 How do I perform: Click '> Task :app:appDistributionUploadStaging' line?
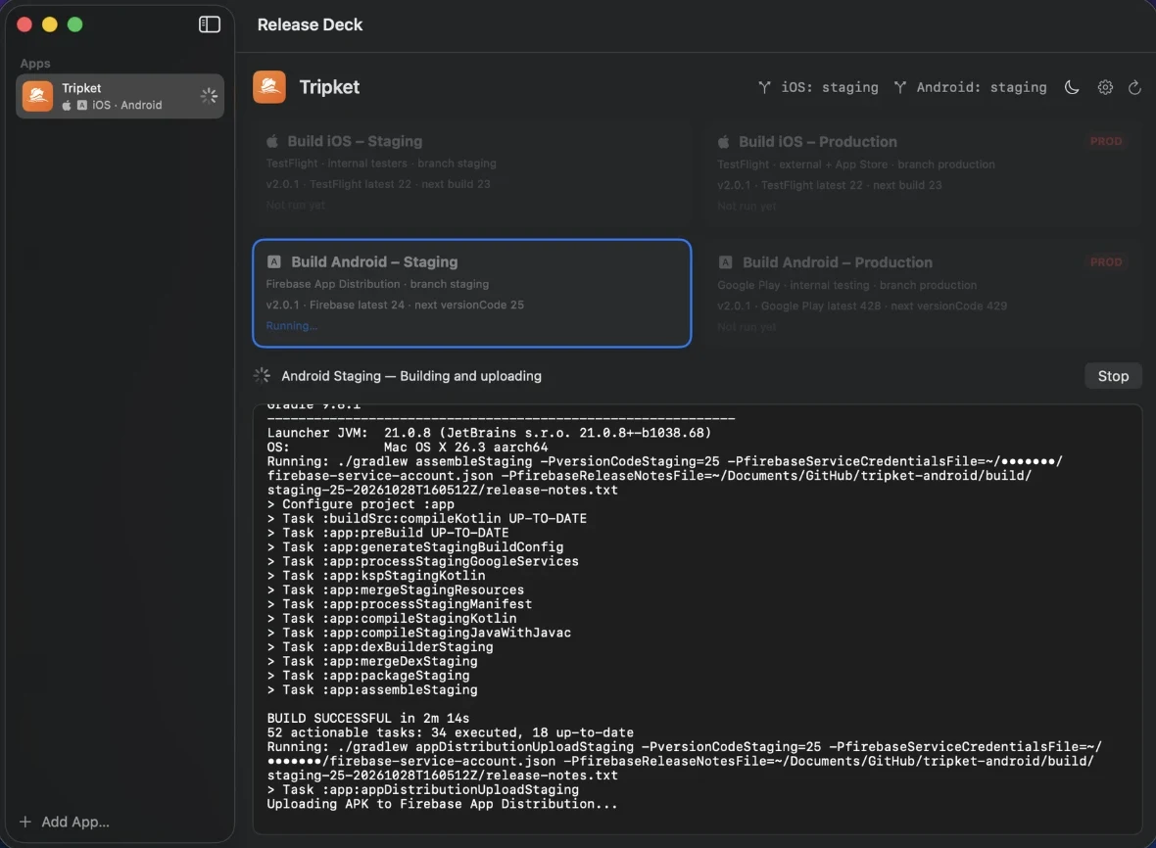coord(423,789)
